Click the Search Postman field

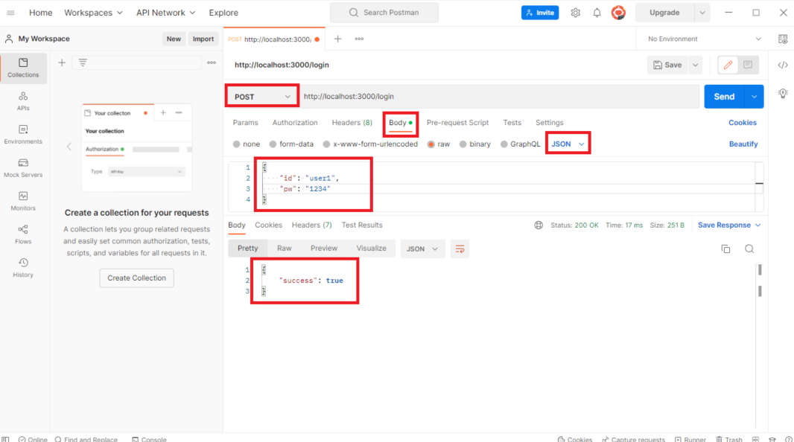coord(384,13)
